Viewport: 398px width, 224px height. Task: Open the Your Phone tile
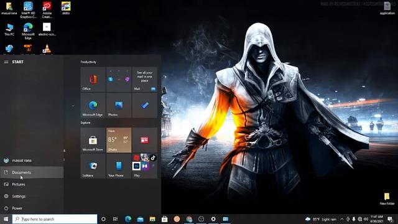(x=119, y=166)
